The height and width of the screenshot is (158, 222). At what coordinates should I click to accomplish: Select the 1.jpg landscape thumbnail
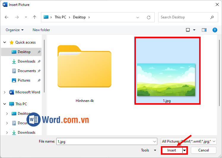coord(166,80)
